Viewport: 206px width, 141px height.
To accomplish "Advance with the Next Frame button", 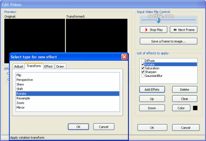I will 184,30.
